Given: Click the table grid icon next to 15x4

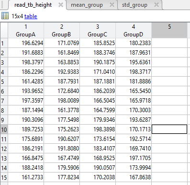Looking at the screenshot, I should tap(5, 16).
